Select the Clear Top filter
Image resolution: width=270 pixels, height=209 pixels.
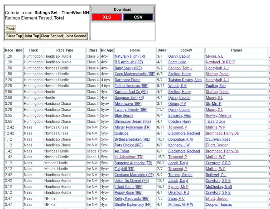14,36
